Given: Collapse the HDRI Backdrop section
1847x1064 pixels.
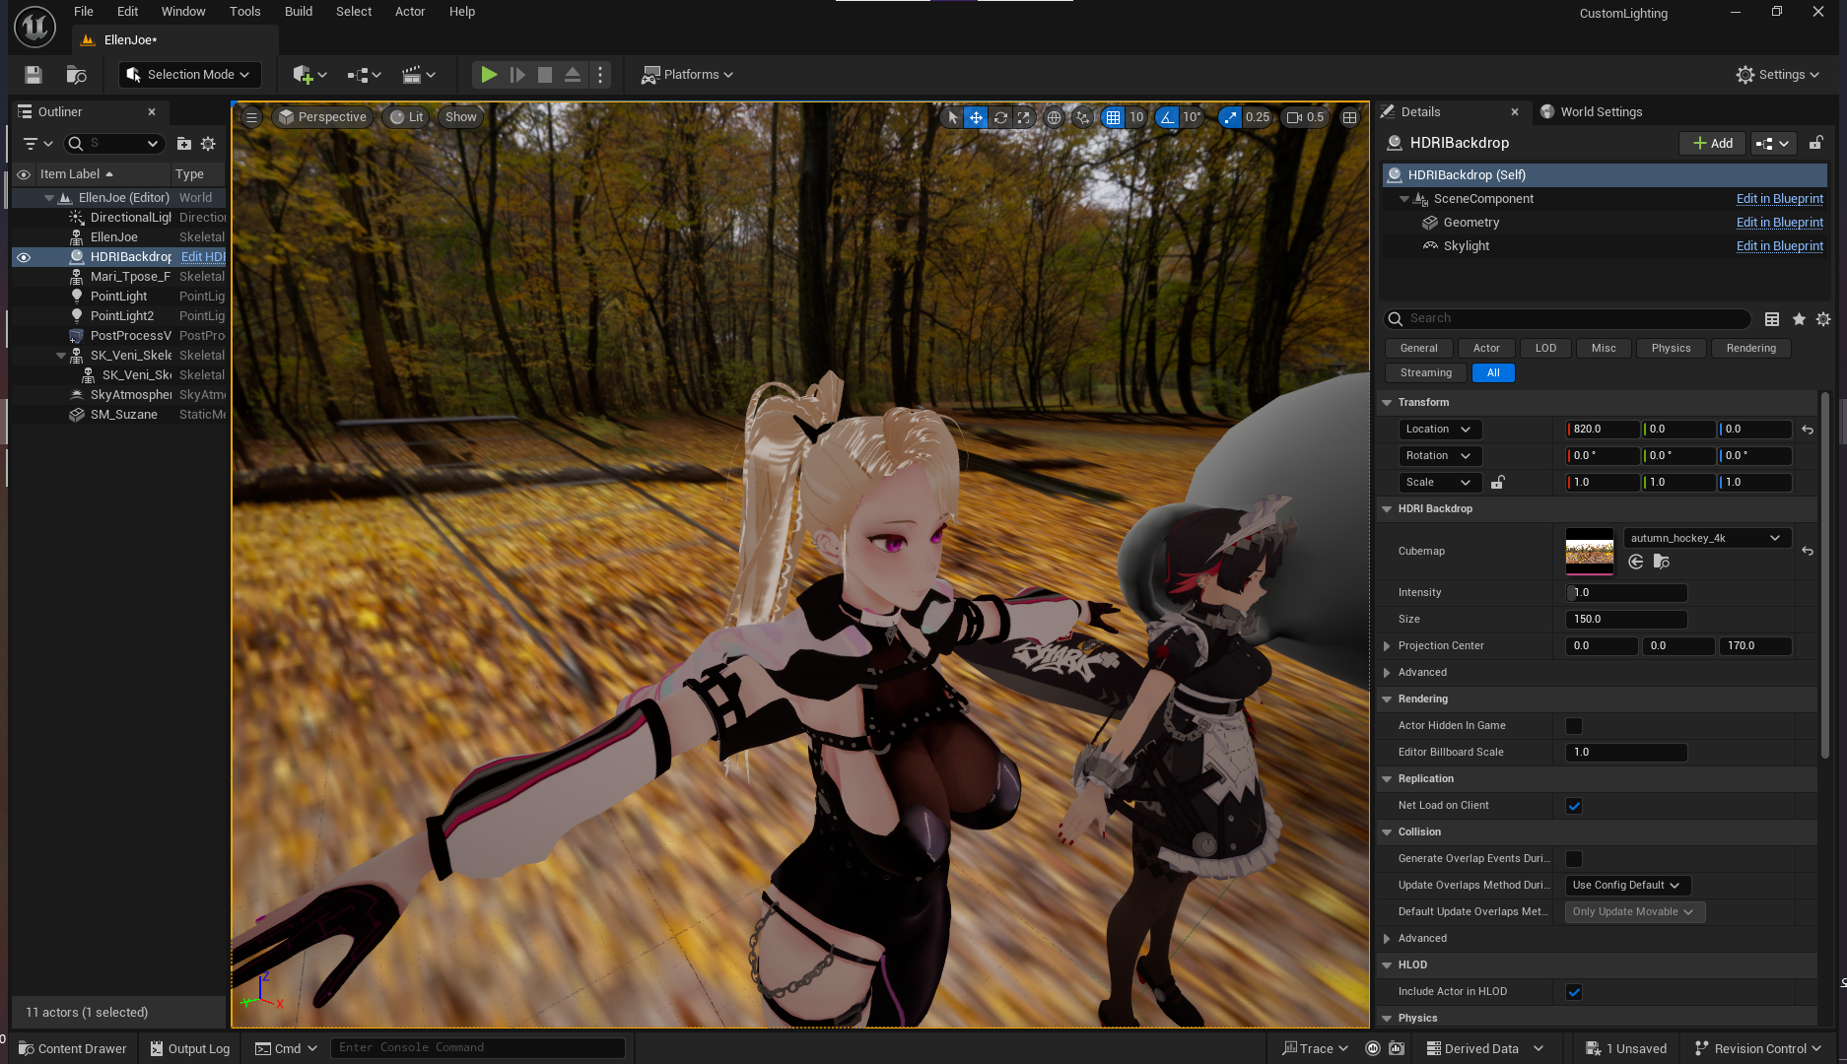Looking at the screenshot, I should (x=1387, y=509).
